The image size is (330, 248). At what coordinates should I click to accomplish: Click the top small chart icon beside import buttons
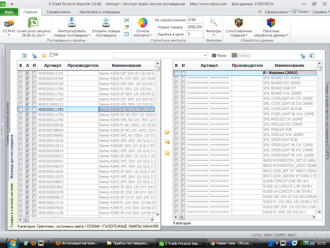pos(126,20)
